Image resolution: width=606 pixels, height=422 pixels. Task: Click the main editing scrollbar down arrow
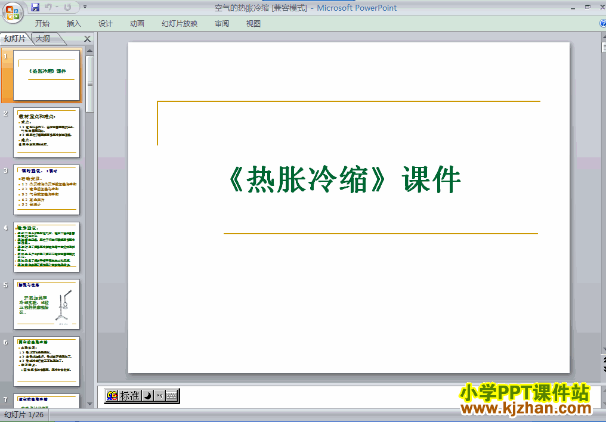click(x=604, y=350)
